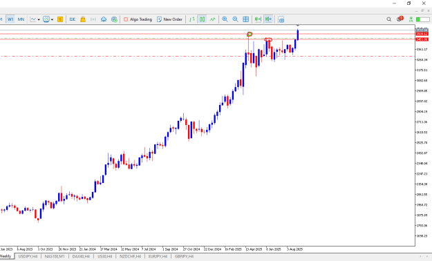Image resolution: width=432 pixels, height=261 pixels.
Task: Select the W1 weekly timeframe button
Action: [x=10, y=19]
